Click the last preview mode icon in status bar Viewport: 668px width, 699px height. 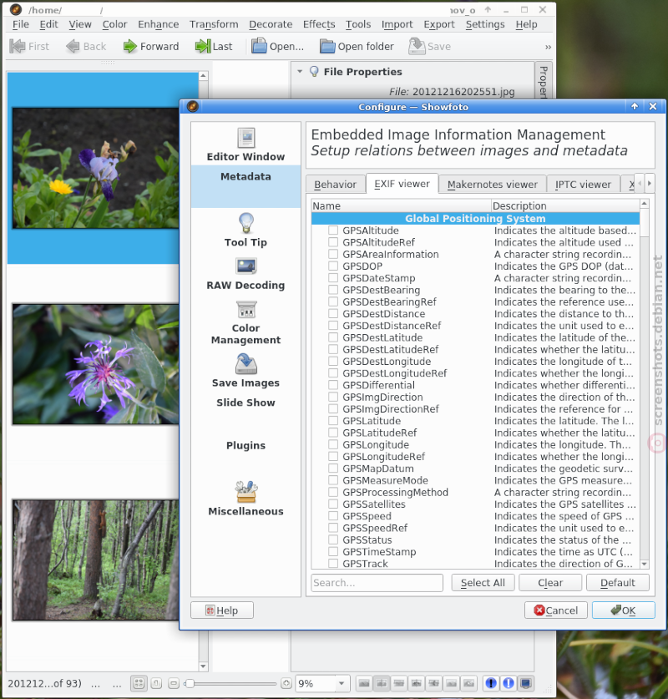pos(468,683)
